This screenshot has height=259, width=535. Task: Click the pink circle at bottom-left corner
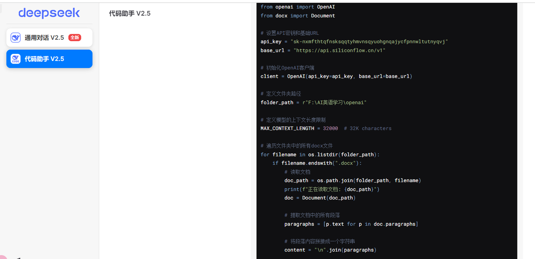pos(2,257)
